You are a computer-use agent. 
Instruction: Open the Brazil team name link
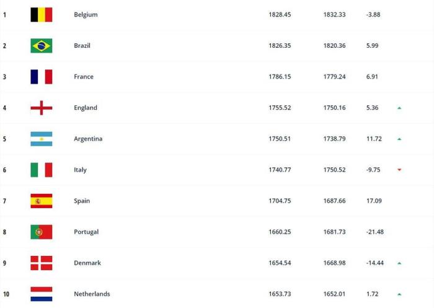82,46
